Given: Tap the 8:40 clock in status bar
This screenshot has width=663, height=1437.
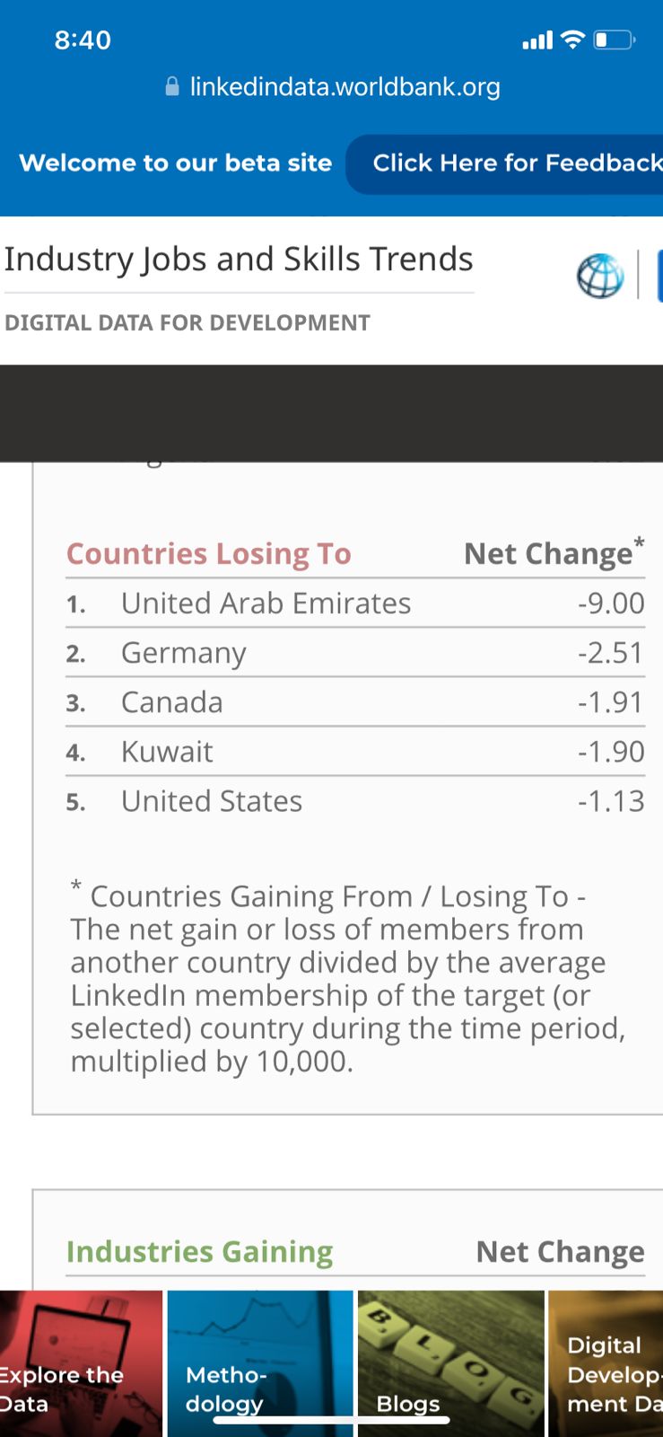Looking at the screenshot, I should [83, 40].
